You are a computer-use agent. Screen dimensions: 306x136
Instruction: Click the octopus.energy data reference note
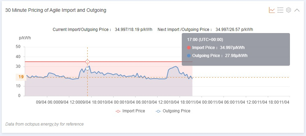[x=45, y=124]
